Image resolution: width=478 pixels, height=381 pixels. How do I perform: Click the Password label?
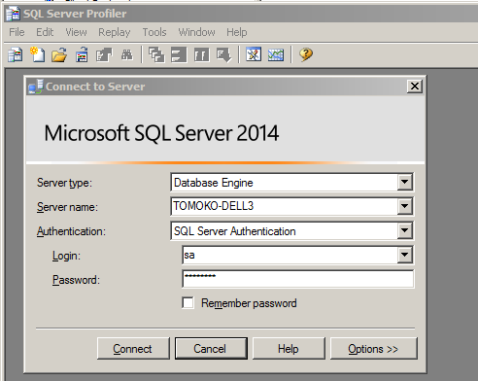tap(76, 280)
